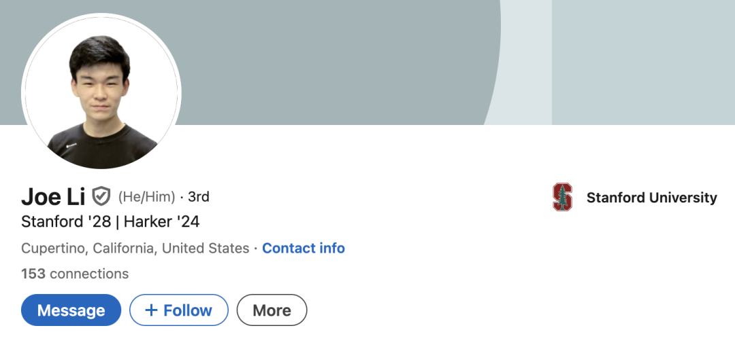The image size is (735, 345).
Task: Click the Stanford University name text
Action: point(651,198)
